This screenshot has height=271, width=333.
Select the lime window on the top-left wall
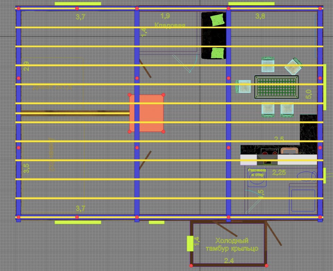coord(78,4)
